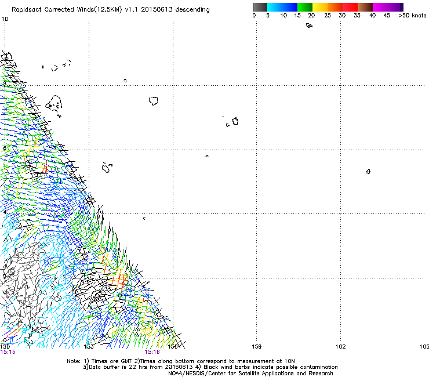Click the '159' longitude axis label
This screenshot has height=377, width=429.
[257, 347]
